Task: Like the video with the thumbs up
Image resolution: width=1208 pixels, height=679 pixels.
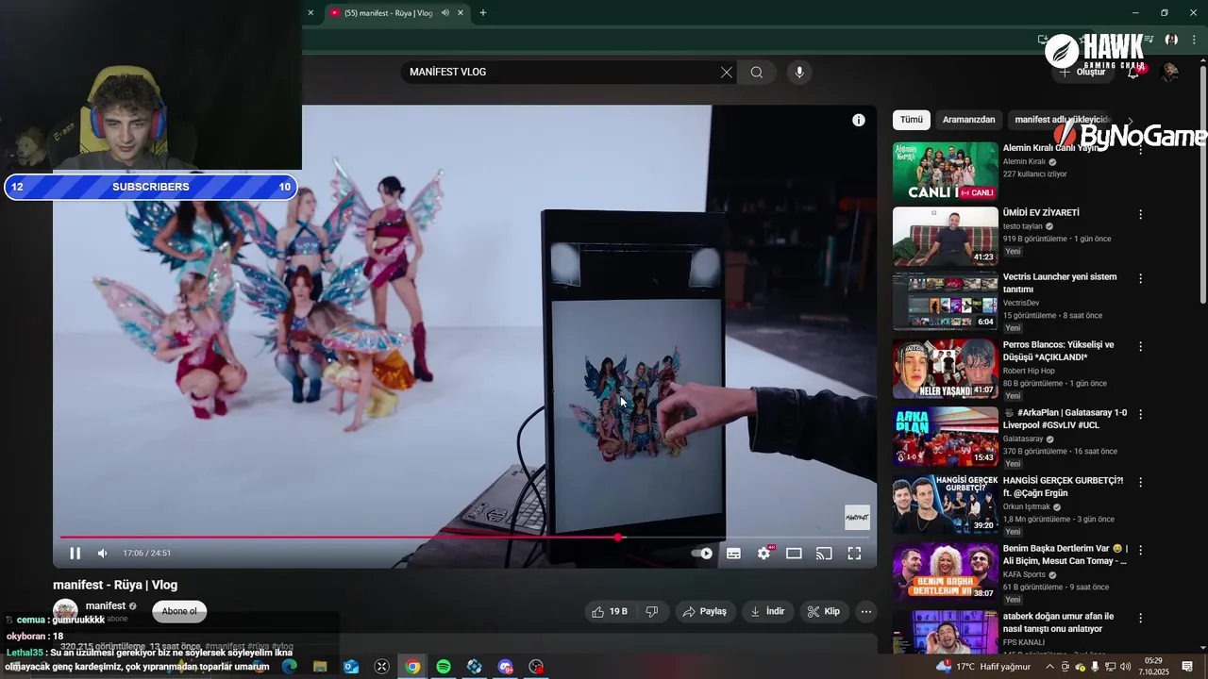Action: tap(609, 612)
